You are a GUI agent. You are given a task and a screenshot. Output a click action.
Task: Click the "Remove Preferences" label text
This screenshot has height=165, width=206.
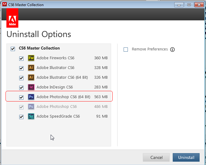150,49
